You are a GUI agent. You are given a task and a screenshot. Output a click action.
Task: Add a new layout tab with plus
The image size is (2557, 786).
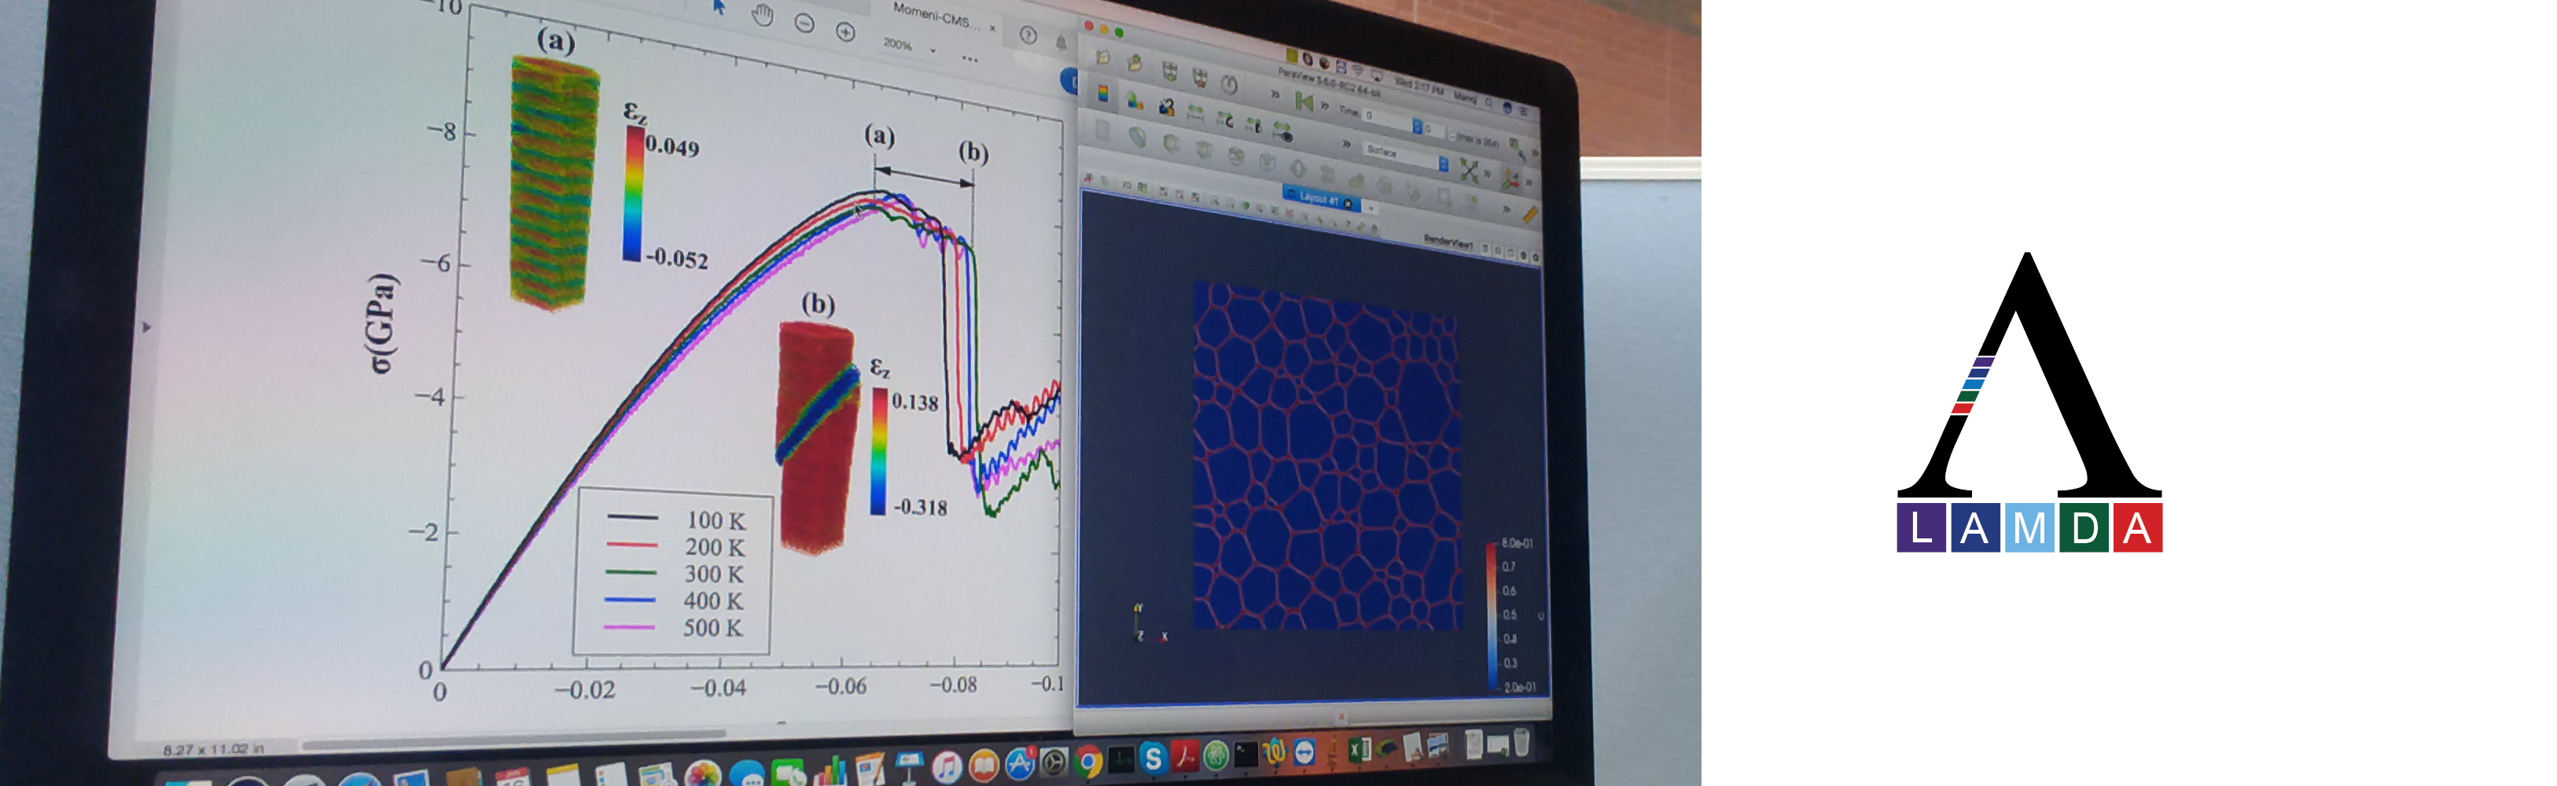click(1370, 208)
